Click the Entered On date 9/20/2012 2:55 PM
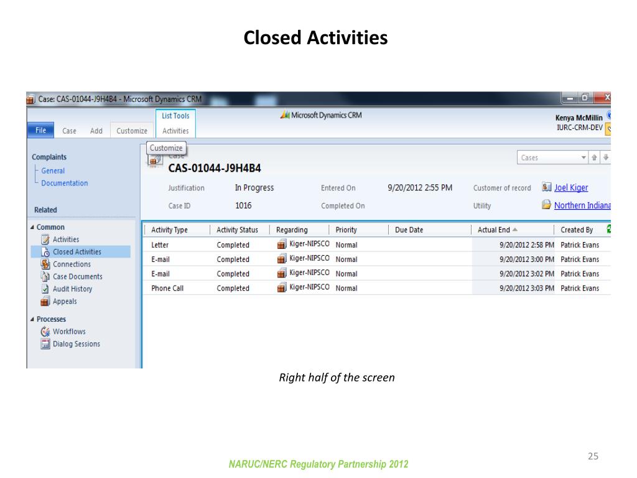The height and width of the screenshot is (478, 637). [x=420, y=188]
